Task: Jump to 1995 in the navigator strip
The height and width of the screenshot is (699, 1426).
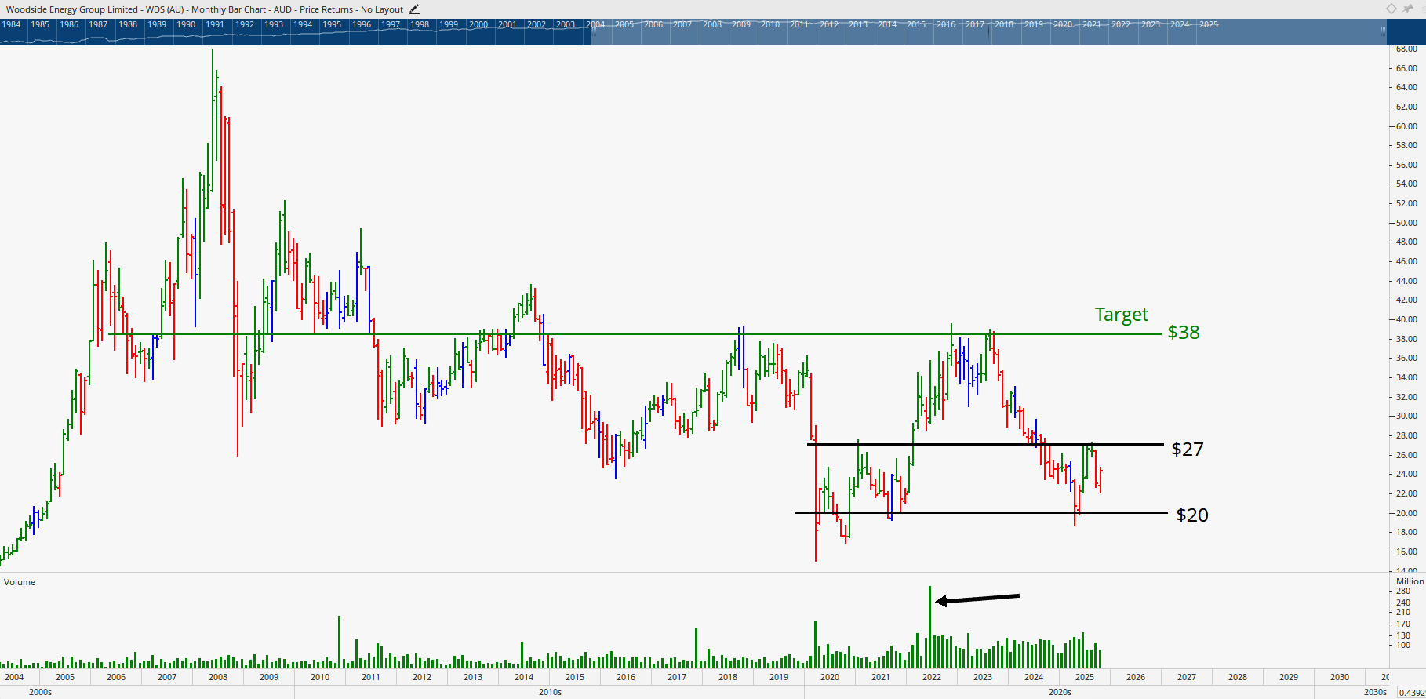Action: 332,24
